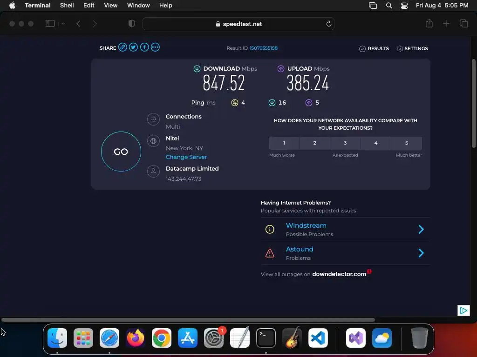
Task: Rate network availability as 2
Action: pyautogui.click(x=315, y=143)
